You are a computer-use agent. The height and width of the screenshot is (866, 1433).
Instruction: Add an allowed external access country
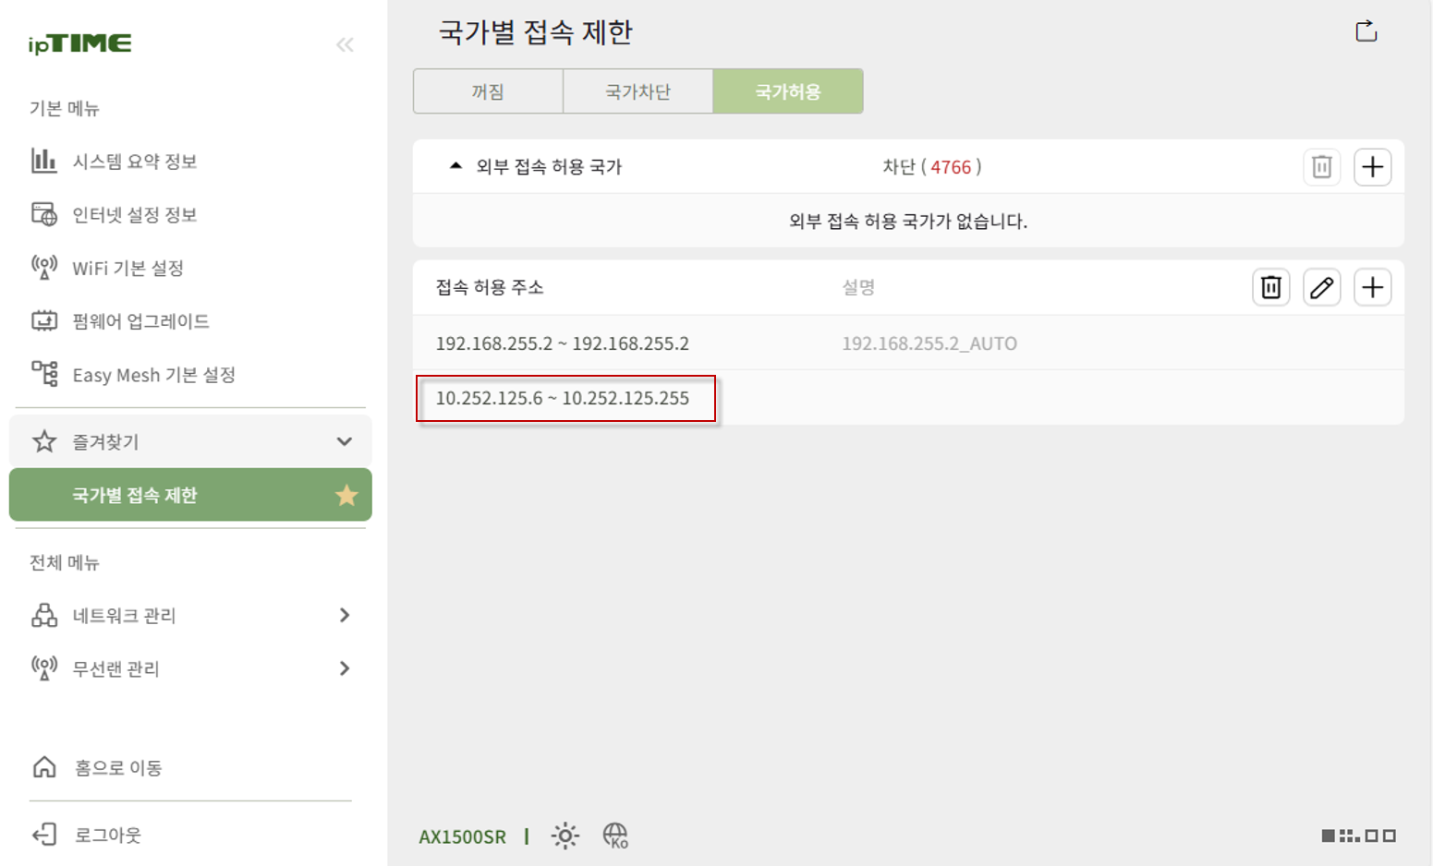(x=1372, y=167)
